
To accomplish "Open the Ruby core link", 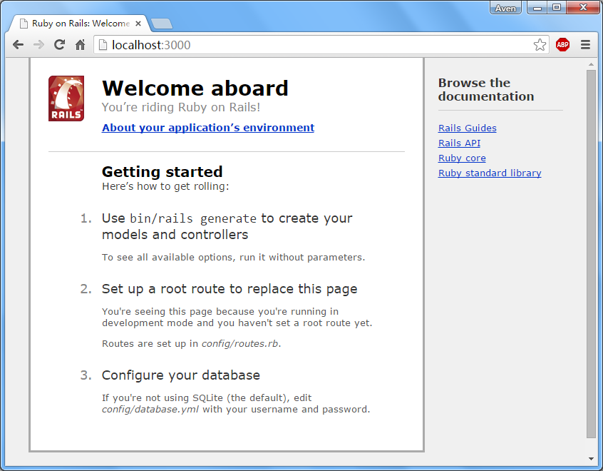I will tap(462, 158).
